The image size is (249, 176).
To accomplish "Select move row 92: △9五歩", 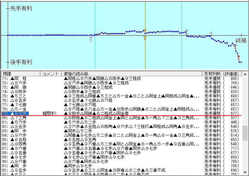I will pyautogui.click(x=121, y=170).
